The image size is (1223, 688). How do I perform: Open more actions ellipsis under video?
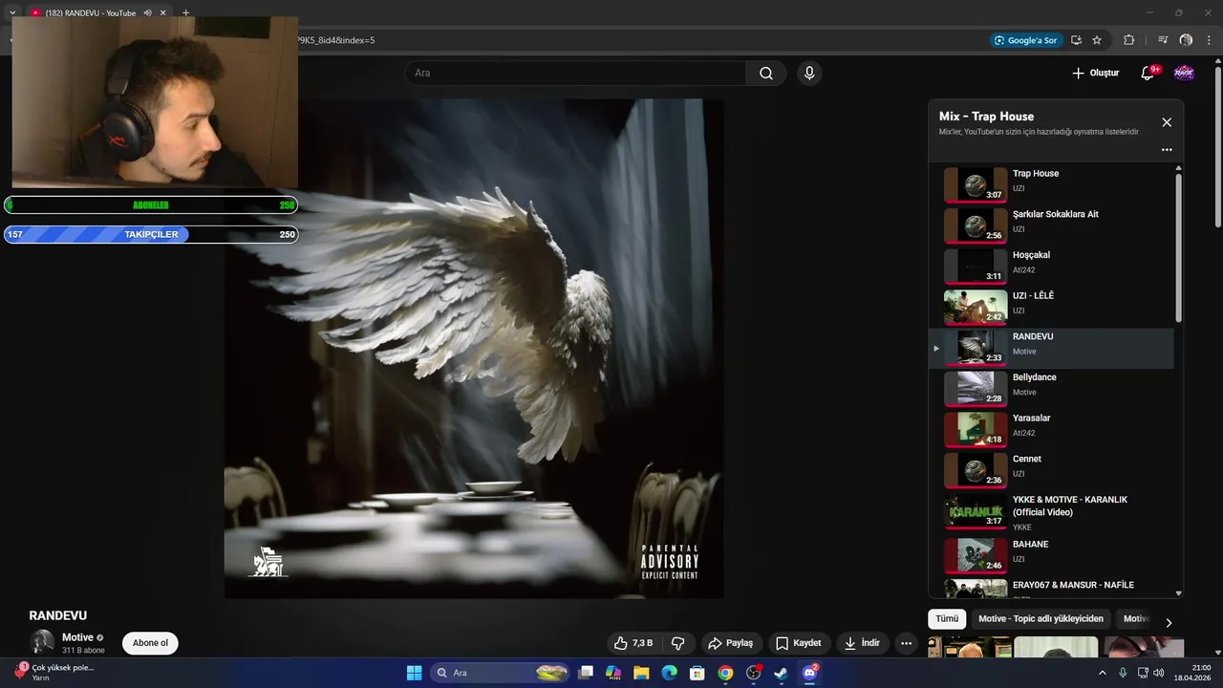coord(907,643)
